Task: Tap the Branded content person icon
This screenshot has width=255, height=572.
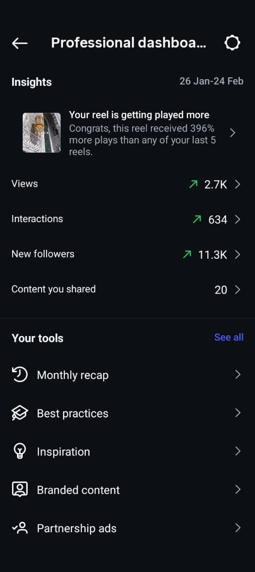Action: [20, 490]
